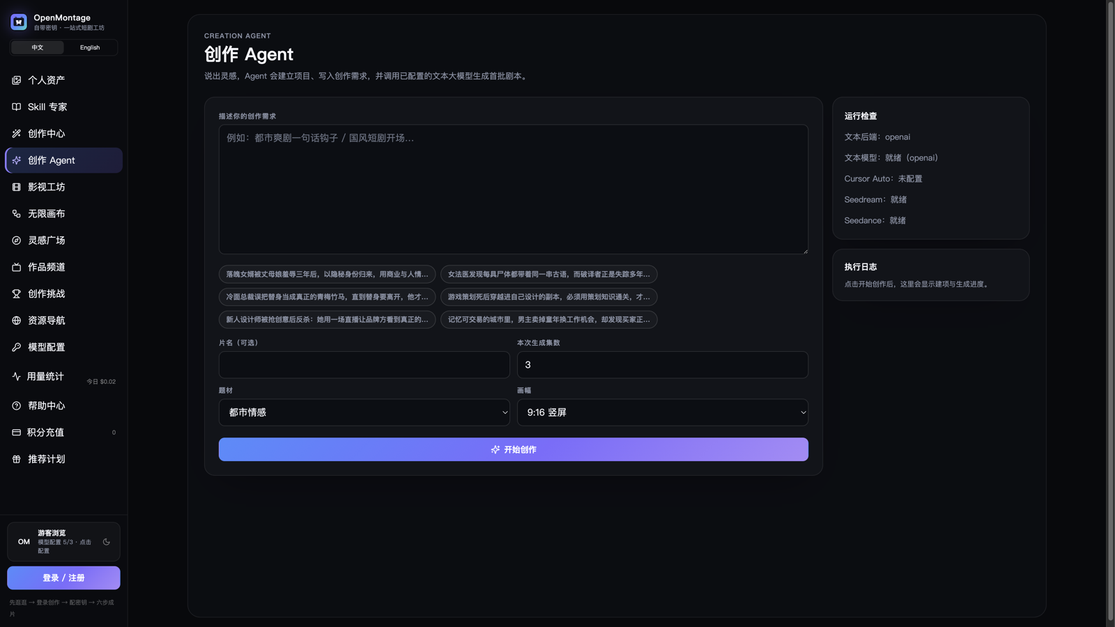Click the 执行日志 heading

(861, 267)
